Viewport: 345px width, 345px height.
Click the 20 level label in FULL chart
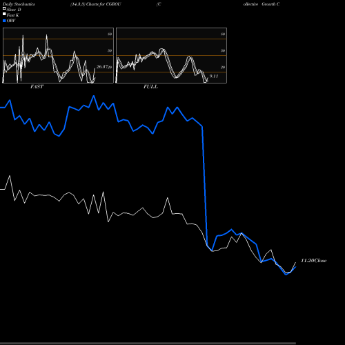(x=223, y=67)
